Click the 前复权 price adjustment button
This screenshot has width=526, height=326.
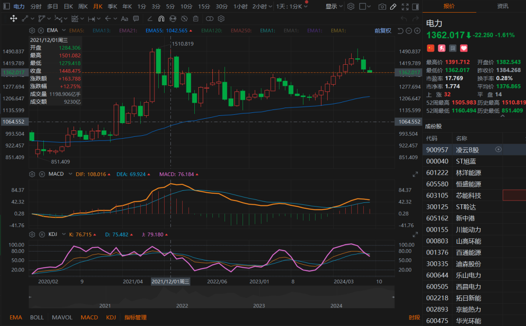coord(382,30)
